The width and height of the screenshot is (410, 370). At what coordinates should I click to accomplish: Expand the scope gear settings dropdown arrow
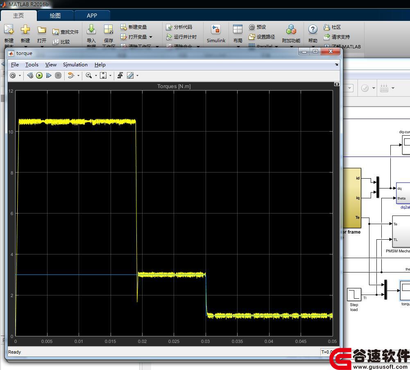(x=20, y=76)
